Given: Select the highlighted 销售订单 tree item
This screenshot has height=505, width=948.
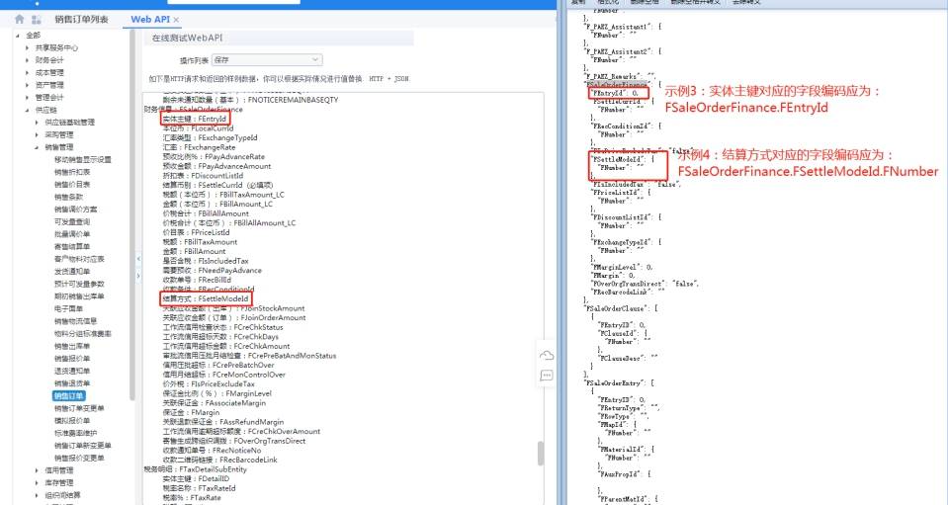Looking at the screenshot, I should pos(68,395).
